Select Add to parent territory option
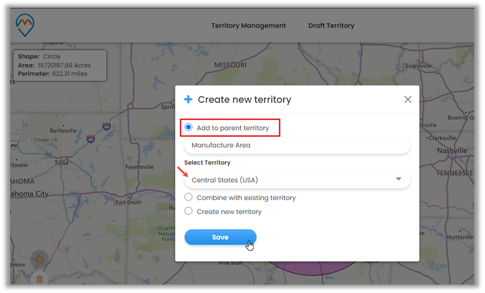Image resolution: width=485 pixels, height=293 pixels. [x=189, y=128]
